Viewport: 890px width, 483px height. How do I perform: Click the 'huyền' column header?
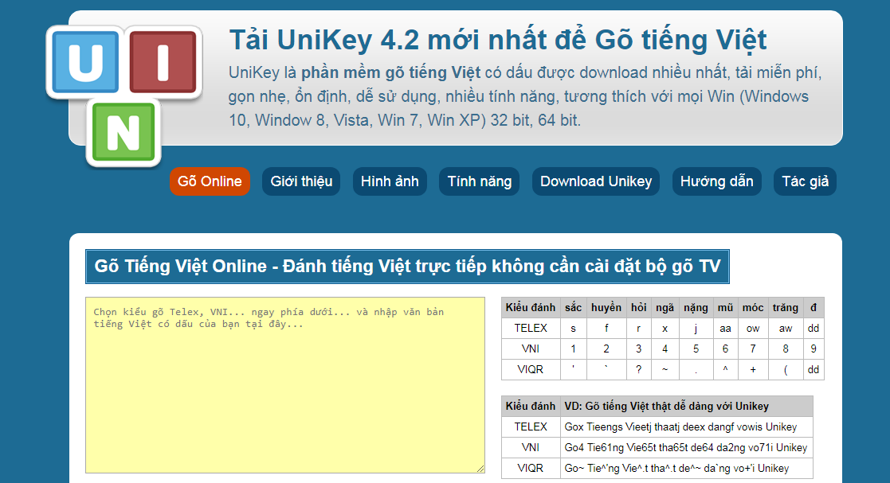click(x=606, y=308)
